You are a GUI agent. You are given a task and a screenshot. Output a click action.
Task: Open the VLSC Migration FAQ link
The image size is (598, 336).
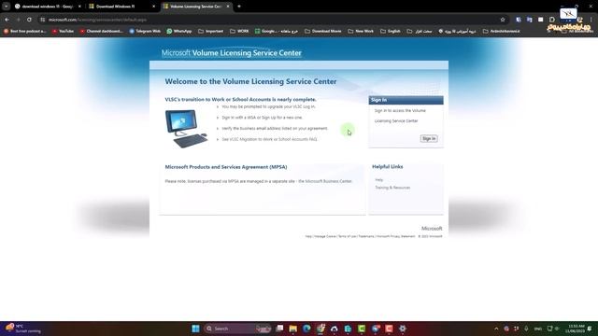[x=269, y=139]
